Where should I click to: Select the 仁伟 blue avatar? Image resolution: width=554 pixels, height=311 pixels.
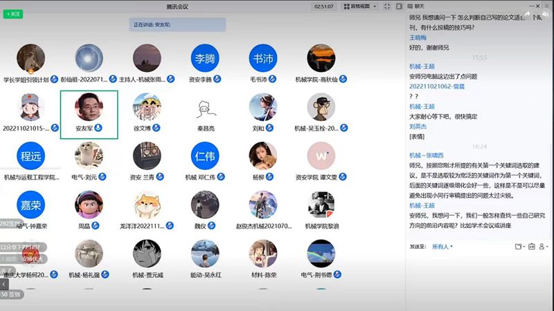[x=205, y=156]
